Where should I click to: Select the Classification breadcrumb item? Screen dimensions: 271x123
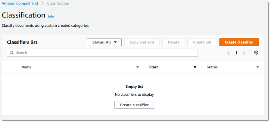pos(58,4)
